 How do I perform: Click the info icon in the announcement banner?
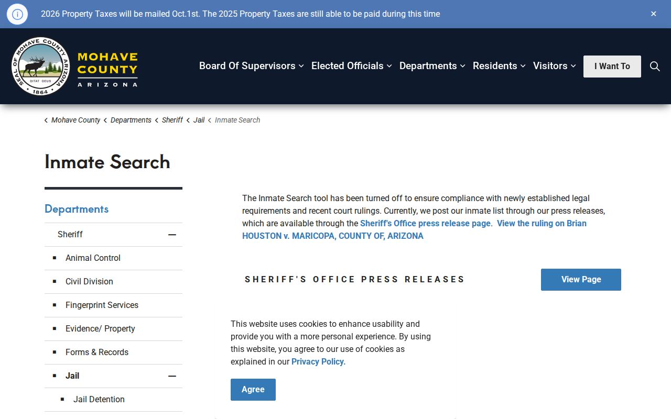tap(17, 14)
